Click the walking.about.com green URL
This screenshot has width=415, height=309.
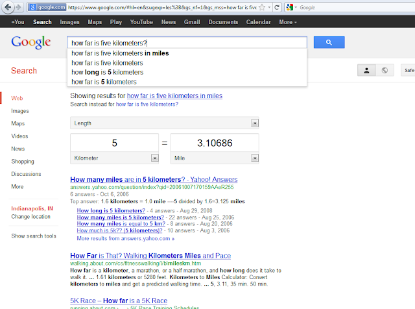[x=136, y=264]
